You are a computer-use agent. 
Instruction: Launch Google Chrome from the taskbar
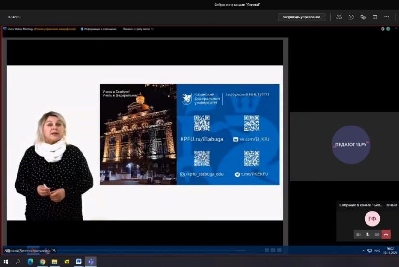coord(42,262)
